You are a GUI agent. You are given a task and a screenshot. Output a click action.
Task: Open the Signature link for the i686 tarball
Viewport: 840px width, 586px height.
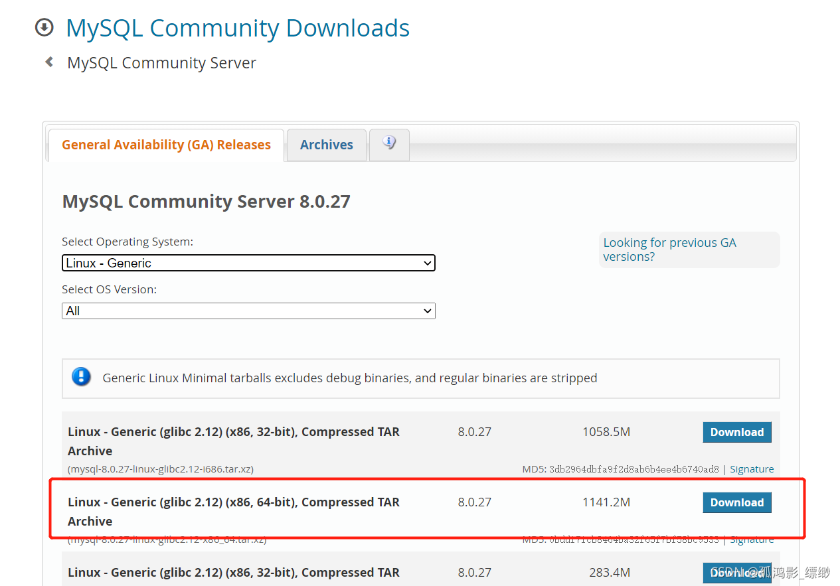[x=752, y=469]
